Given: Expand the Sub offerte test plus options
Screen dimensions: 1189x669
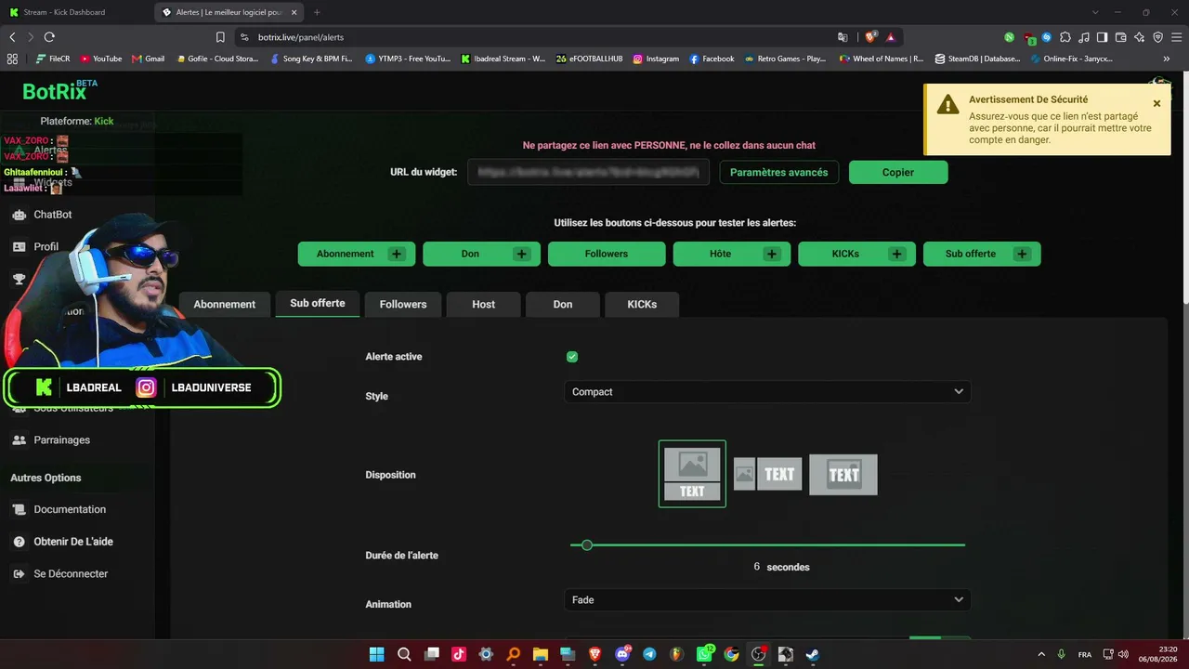Looking at the screenshot, I should click(1022, 254).
